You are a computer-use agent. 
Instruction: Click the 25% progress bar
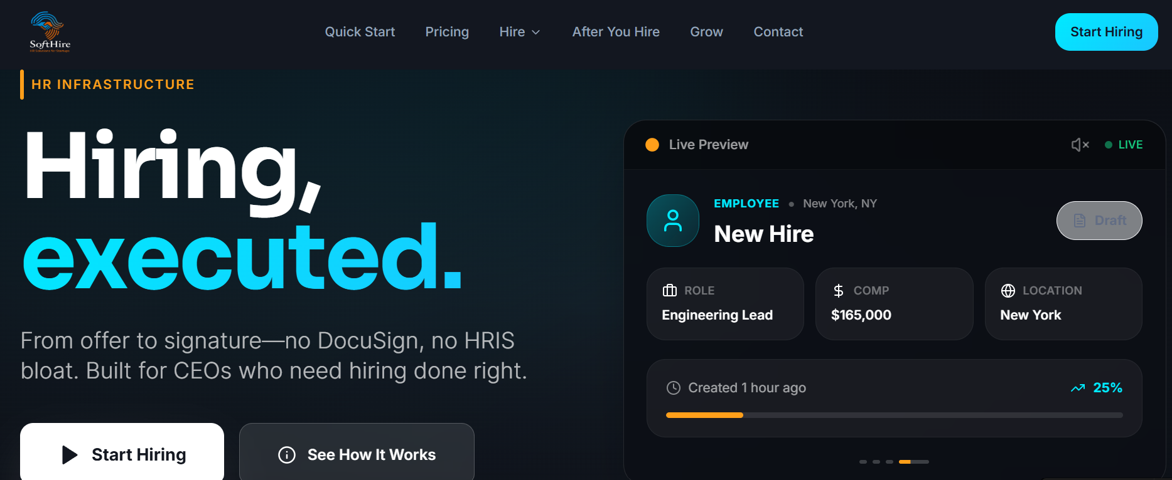894,415
